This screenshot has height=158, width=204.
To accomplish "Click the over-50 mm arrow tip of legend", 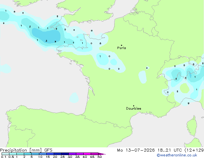I will tap(102, 154).
